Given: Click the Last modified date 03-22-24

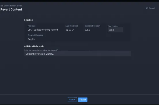Looking at the screenshot, I should point(70,30).
